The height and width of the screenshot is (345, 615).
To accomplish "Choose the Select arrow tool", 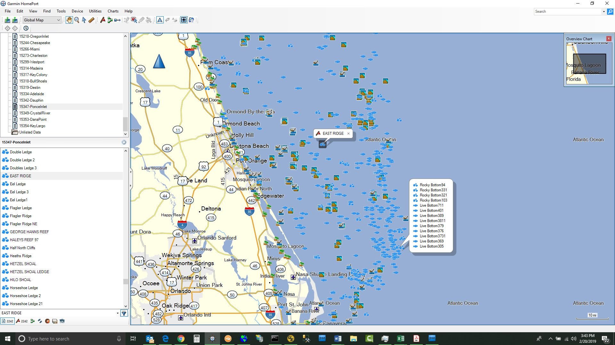I will pos(84,20).
